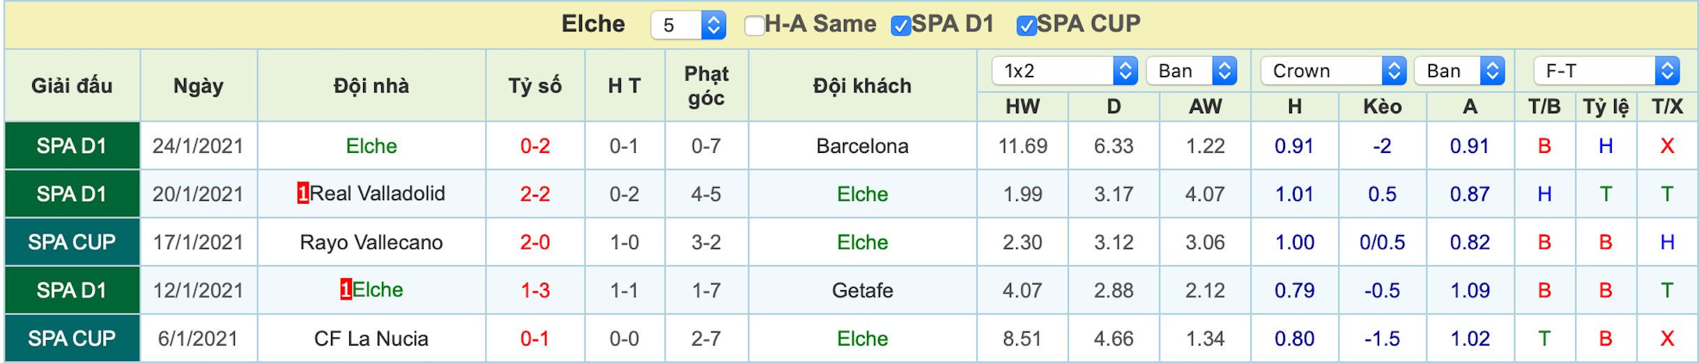
Task: Uncheck the SPA D1 checkbox
Action: (x=900, y=26)
